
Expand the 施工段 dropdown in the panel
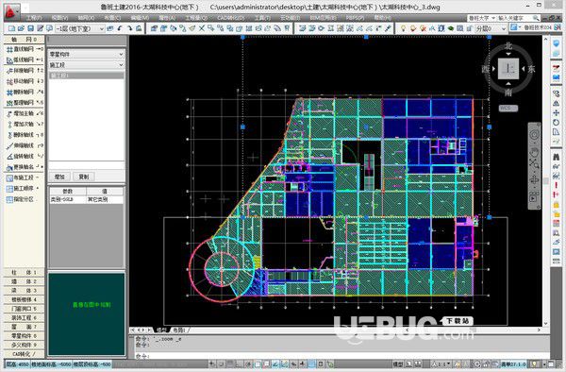tap(86, 65)
